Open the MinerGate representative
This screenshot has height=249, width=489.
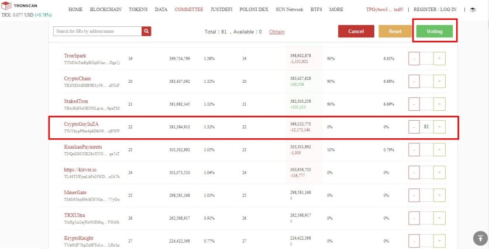click(x=75, y=192)
